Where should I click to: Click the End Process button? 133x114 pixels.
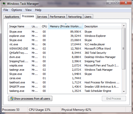tap(114, 99)
